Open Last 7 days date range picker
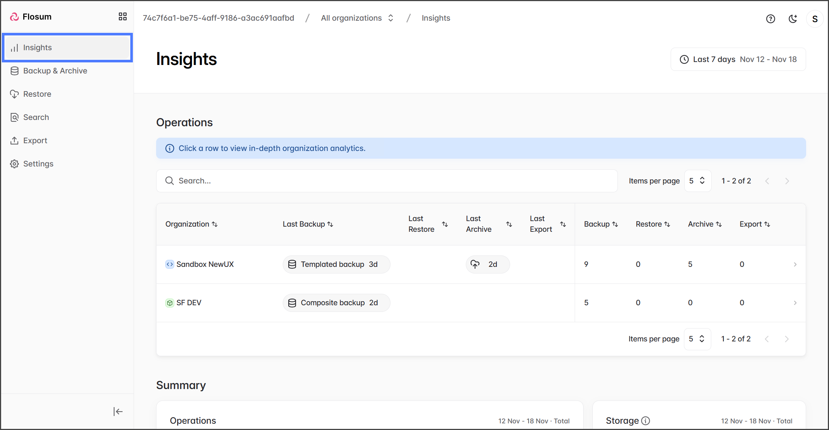 pos(738,59)
